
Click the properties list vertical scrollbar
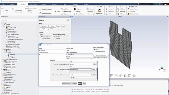tap(98, 71)
